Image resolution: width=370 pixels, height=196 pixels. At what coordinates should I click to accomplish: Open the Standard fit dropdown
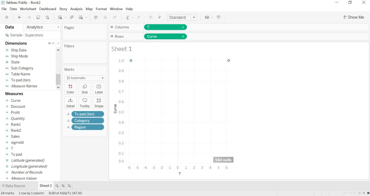[x=182, y=17]
